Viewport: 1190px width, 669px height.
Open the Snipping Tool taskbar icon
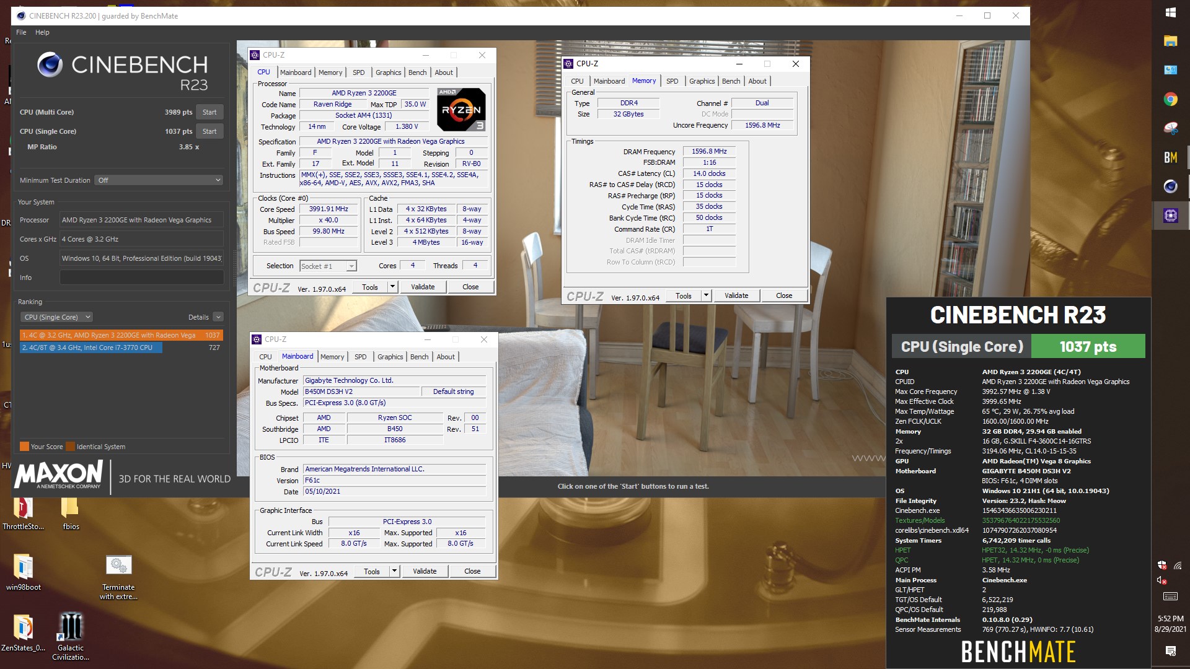[x=1170, y=128]
